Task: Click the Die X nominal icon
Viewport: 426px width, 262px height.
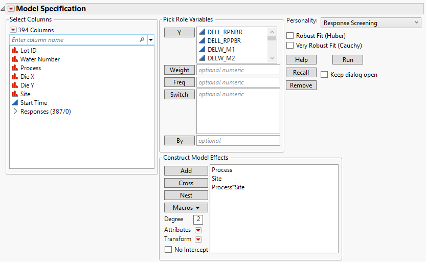Action: 15,76
